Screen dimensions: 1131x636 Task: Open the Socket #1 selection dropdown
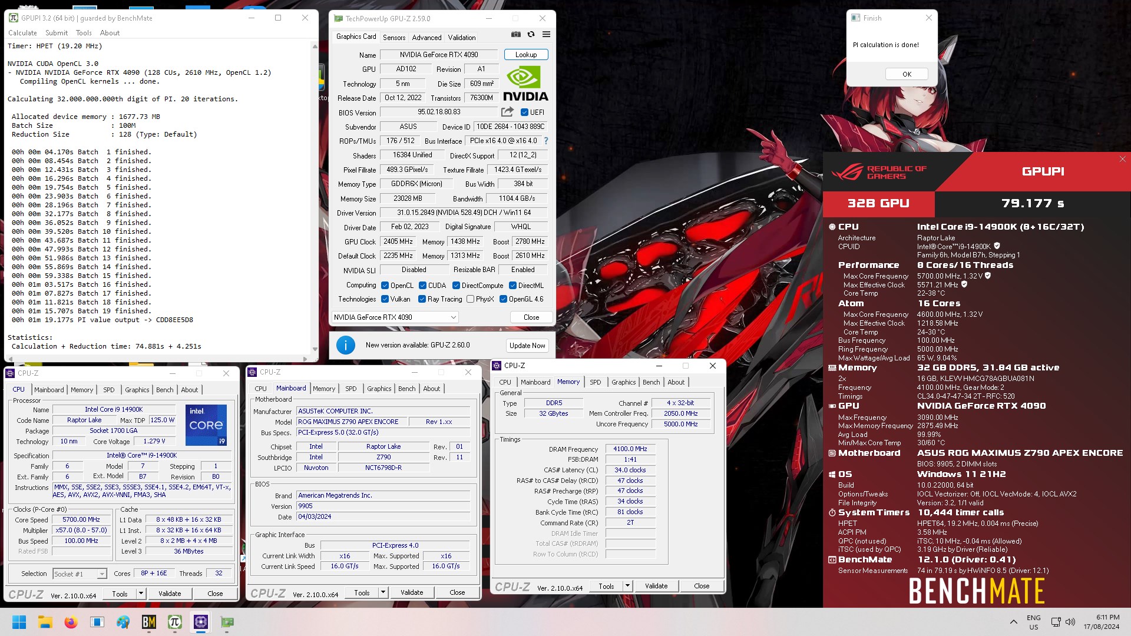click(x=80, y=574)
